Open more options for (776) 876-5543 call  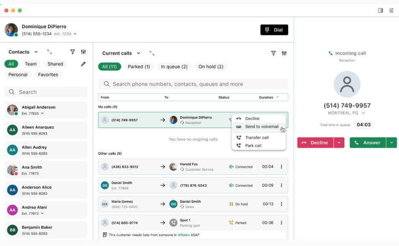281,185
